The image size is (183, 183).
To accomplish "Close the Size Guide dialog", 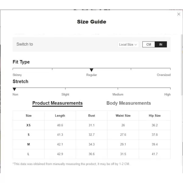I will [178, 14].
